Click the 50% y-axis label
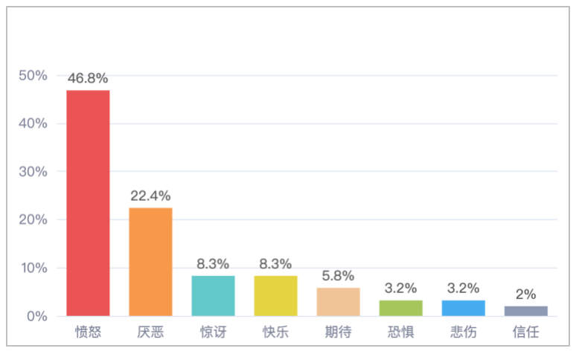This screenshot has height=354, width=576. click(x=33, y=75)
